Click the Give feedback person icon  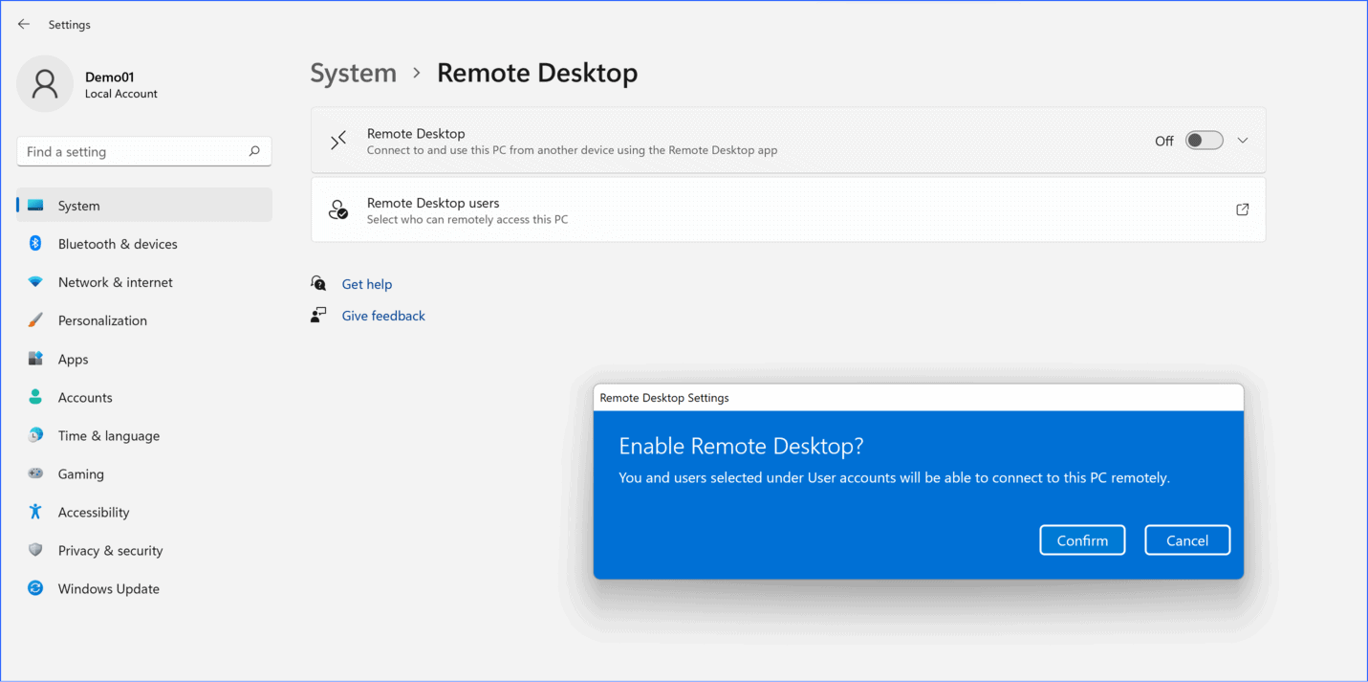point(318,315)
